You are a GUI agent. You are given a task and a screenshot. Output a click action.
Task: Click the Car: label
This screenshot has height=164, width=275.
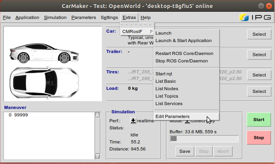111,31
